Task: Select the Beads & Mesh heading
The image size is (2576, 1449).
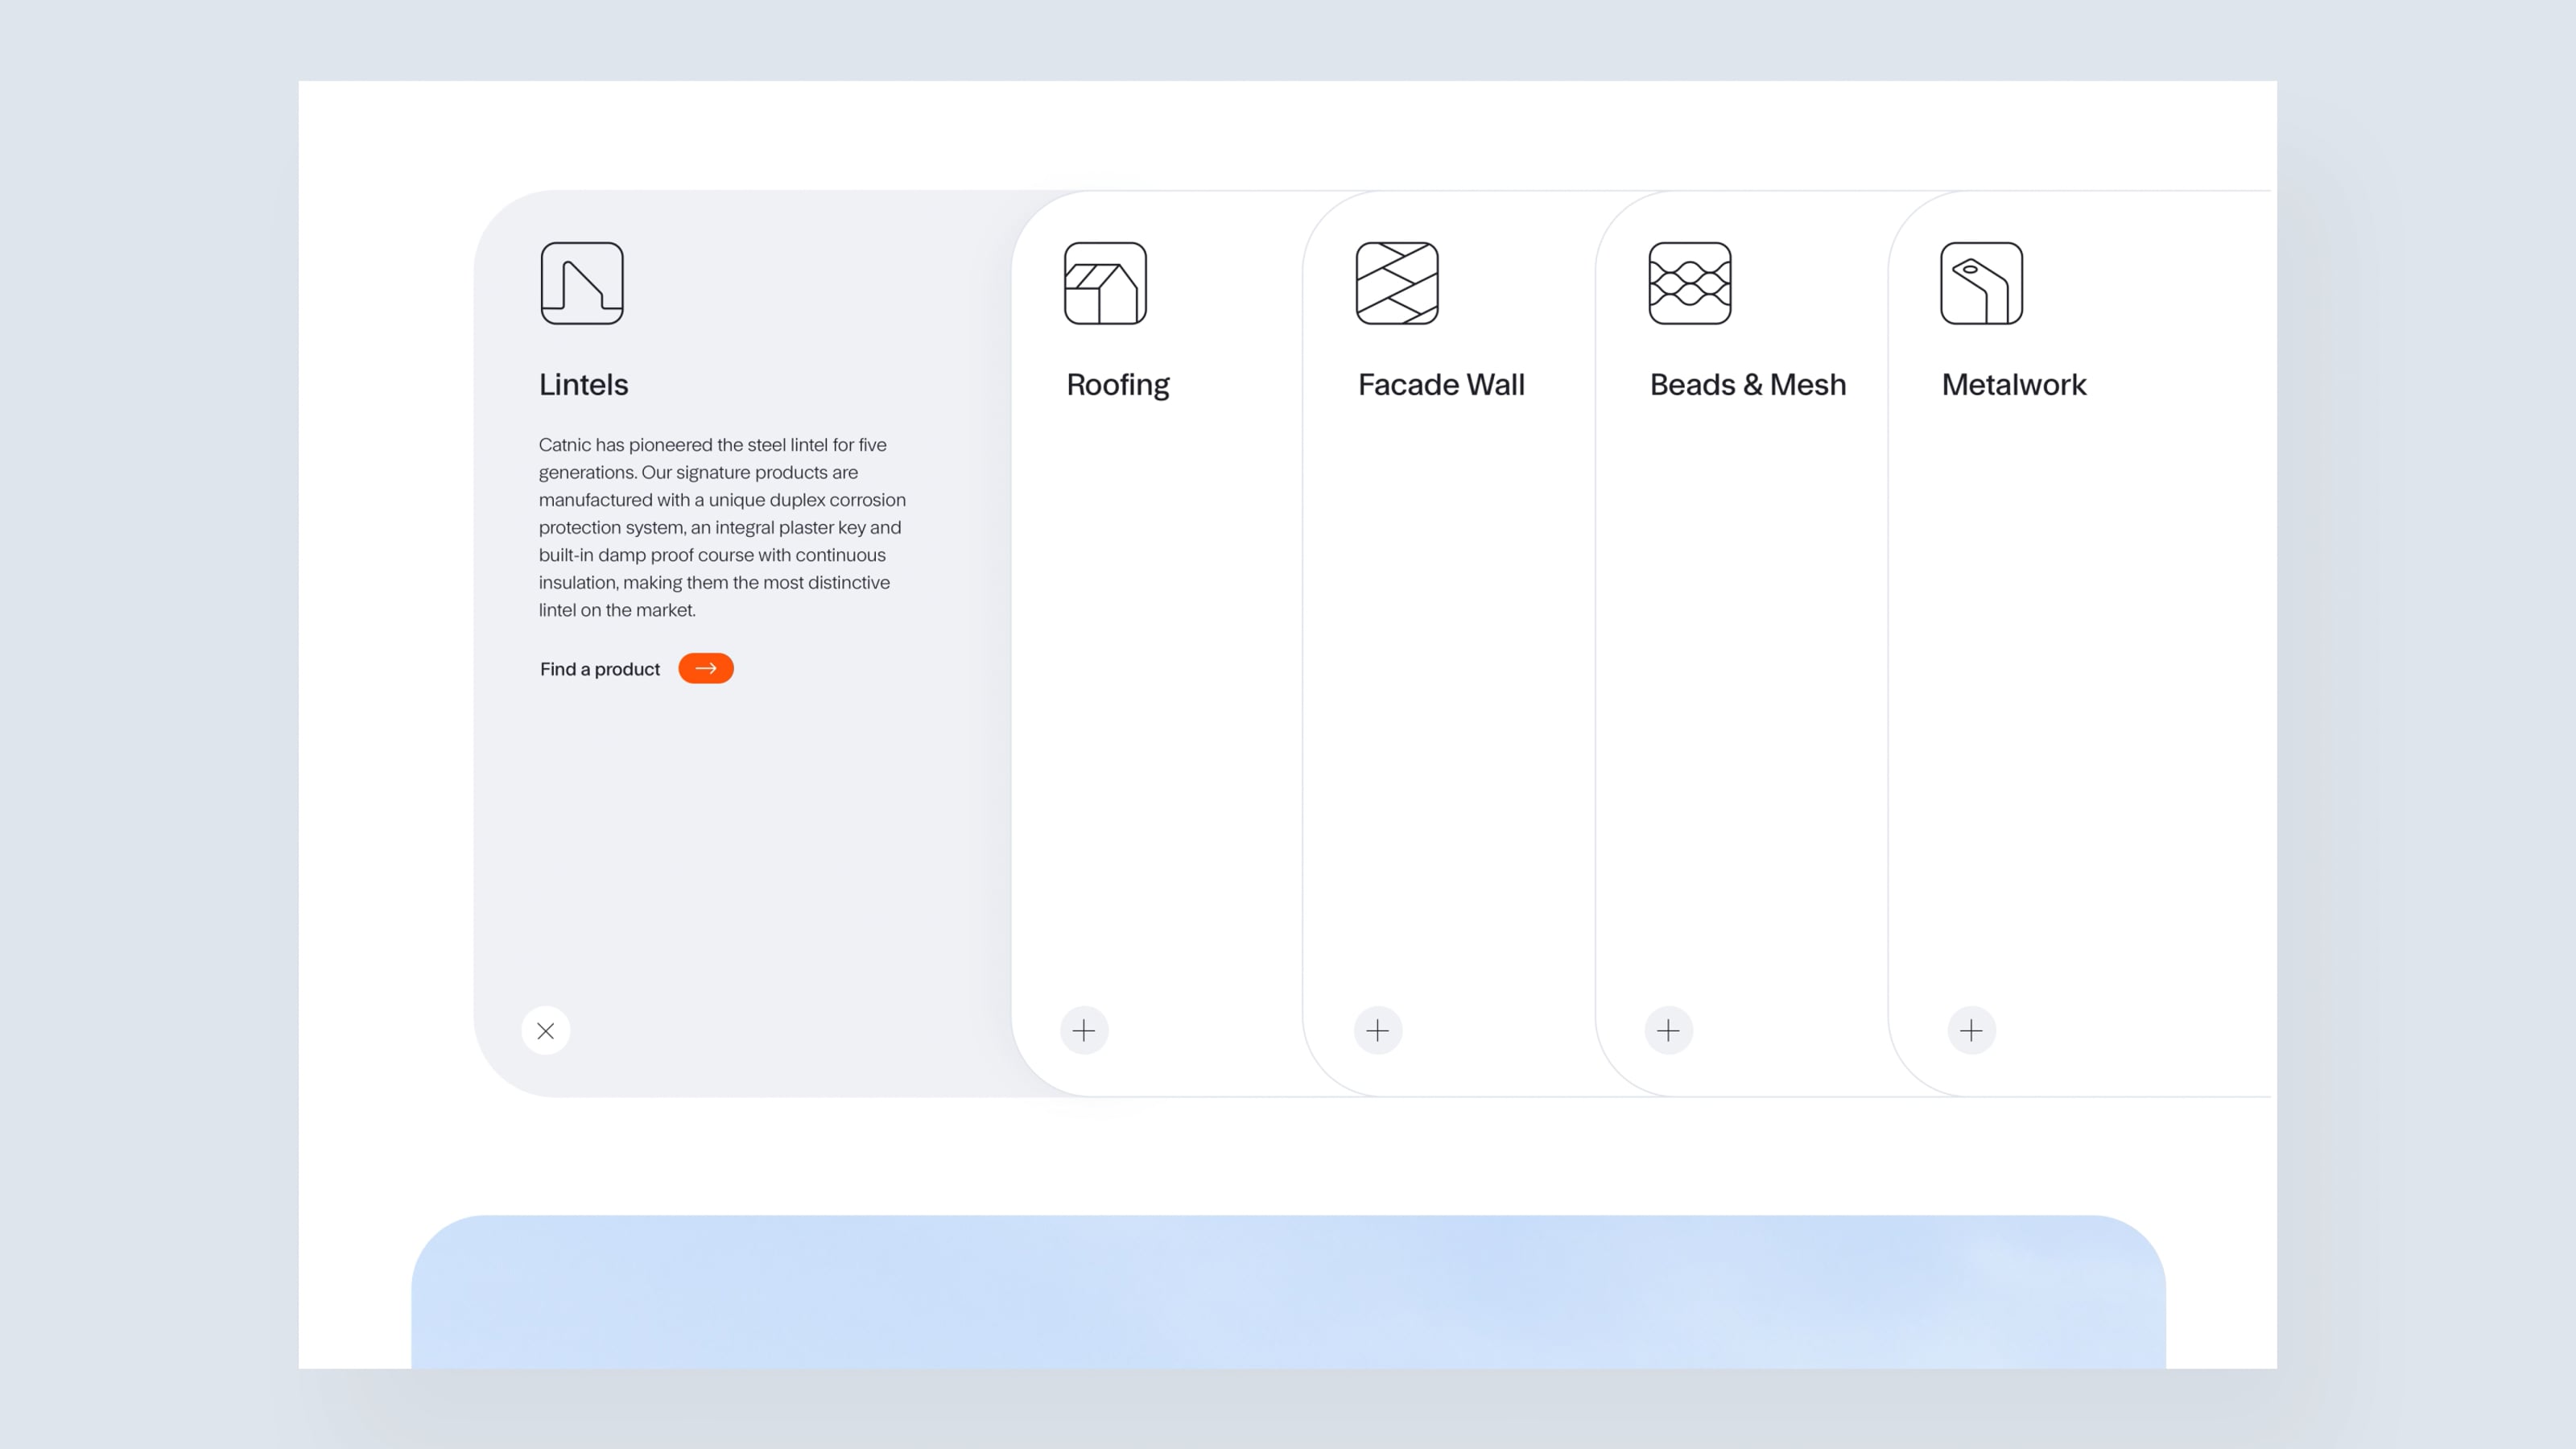Action: pyautogui.click(x=1747, y=385)
